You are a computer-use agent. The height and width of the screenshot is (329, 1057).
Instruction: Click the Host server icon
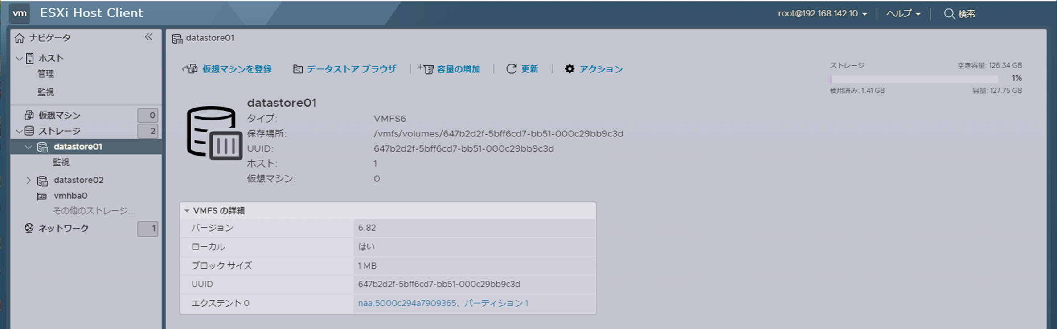(30, 58)
